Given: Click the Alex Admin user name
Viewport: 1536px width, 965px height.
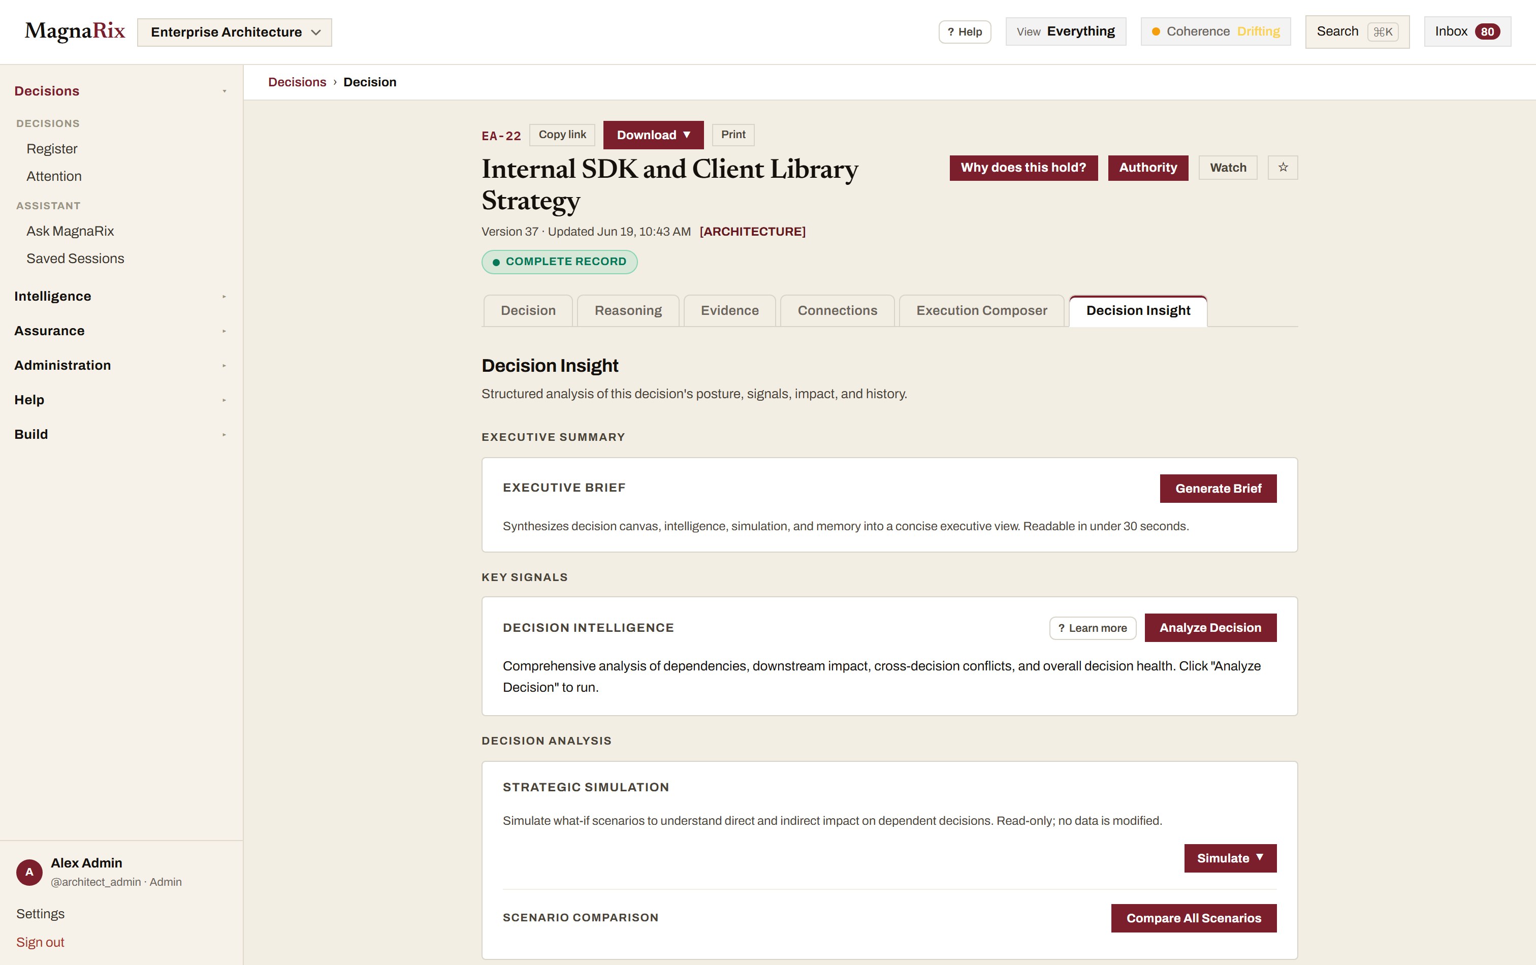Looking at the screenshot, I should [86, 862].
